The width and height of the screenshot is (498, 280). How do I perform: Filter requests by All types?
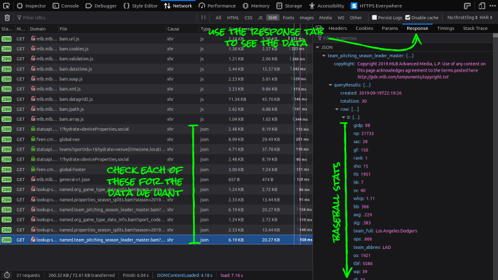click(x=218, y=18)
